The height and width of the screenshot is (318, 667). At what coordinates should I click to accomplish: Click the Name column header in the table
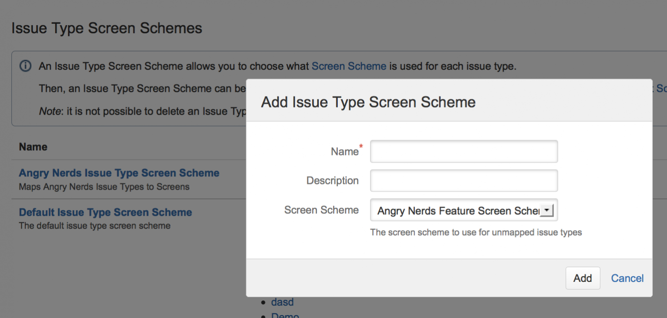tap(33, 147)
